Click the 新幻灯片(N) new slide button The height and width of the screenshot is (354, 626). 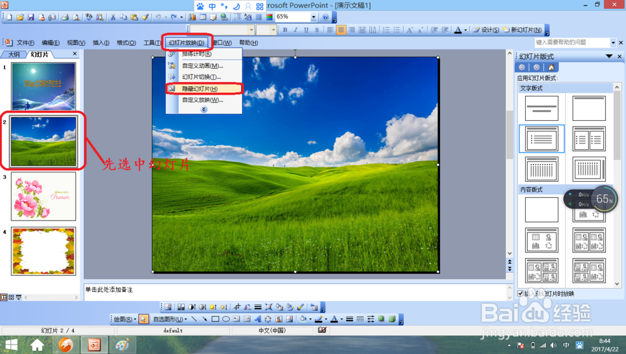(x=522, y=29)
